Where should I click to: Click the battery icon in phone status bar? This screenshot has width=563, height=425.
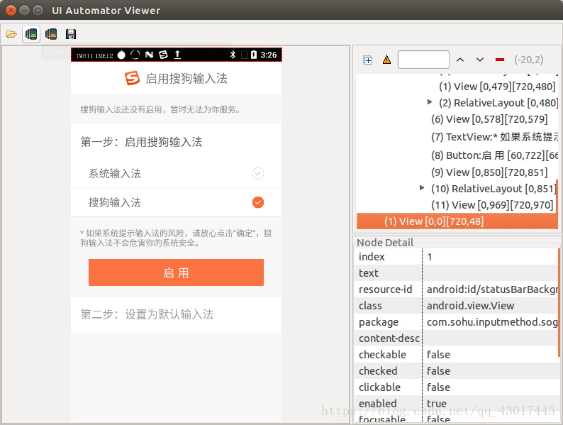coord(254,55)
